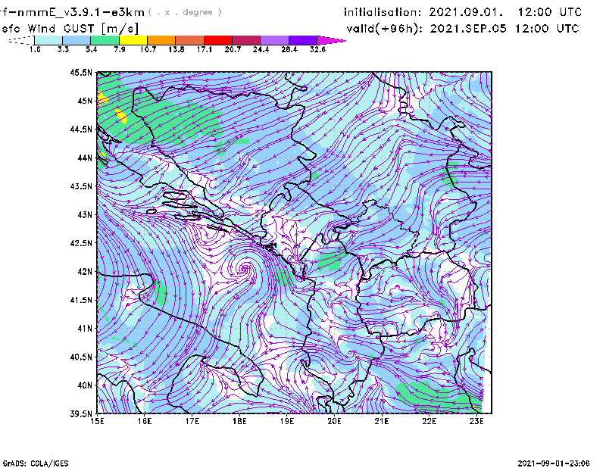The height and width of the screenshot is (468, 606).
Task: Click the legend value '1.6'
Action: coord(35,49)
